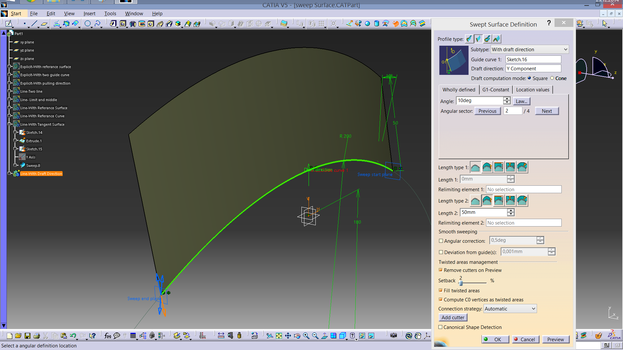Expand Line-With Draft Direction node
This screenshot has width=623, height=350.
[x=9, y=173]
